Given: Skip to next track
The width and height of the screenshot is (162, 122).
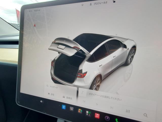Looking at the screenshot, I should click(x=111, y=108).
